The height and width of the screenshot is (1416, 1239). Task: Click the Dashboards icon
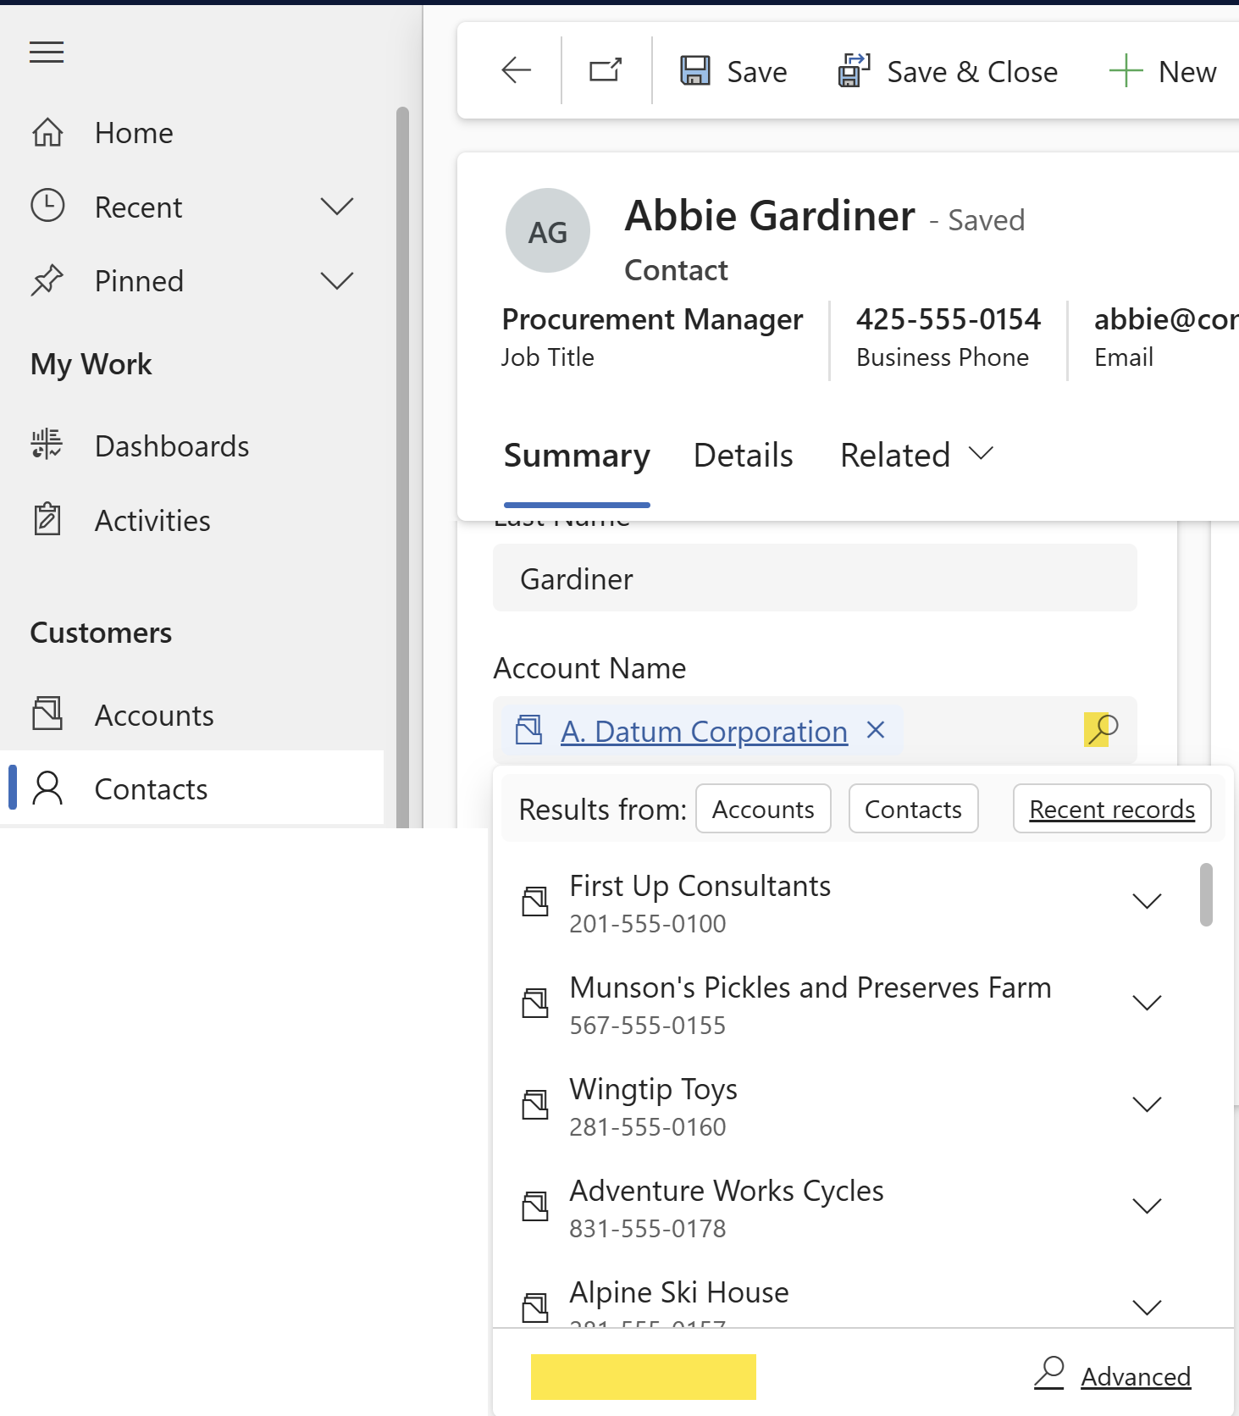coord(47,444)
